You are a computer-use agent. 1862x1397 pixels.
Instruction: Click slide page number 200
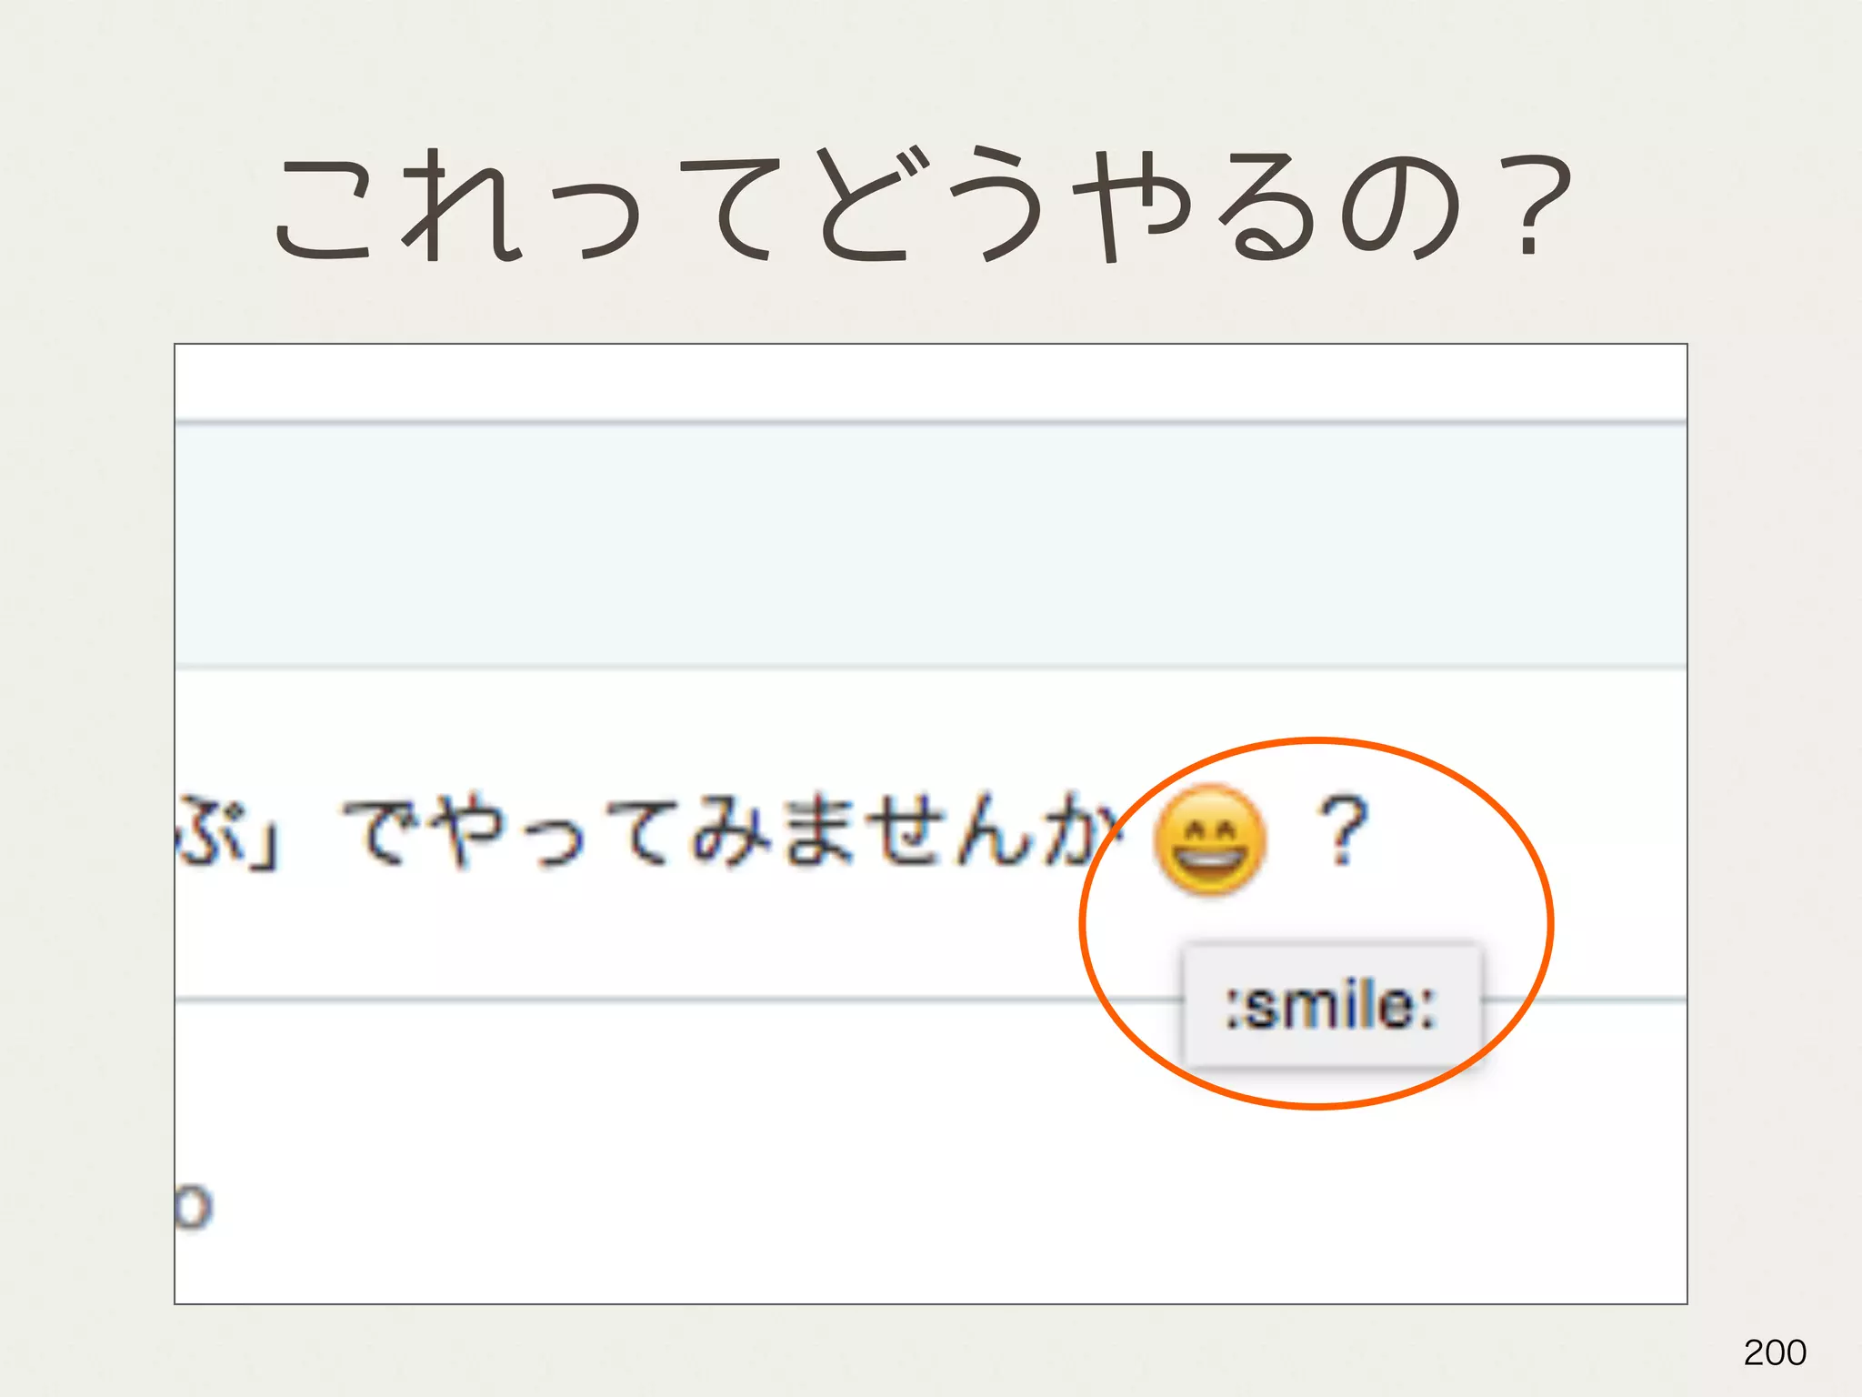click(x=1774, y=1352)
